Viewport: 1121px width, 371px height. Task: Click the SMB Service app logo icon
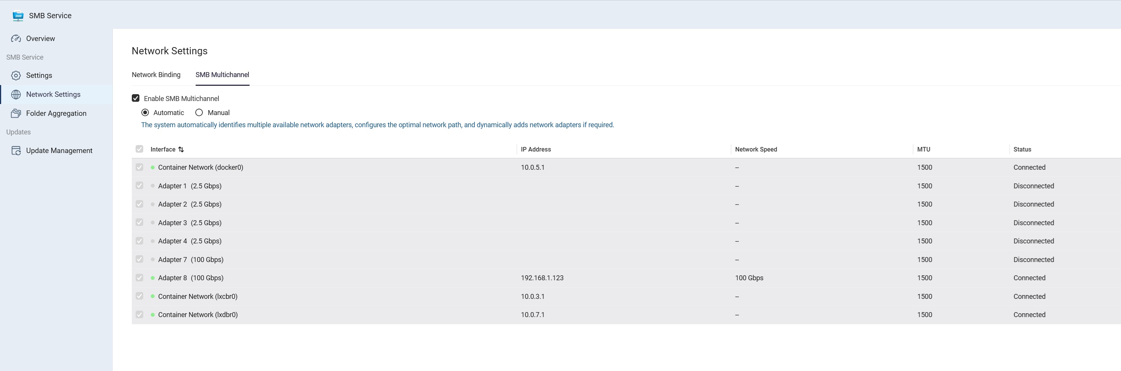point(18,16)
